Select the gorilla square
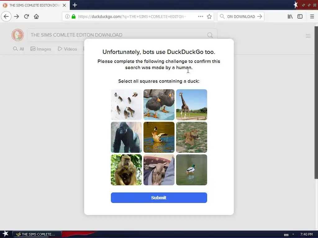318x238 pixels. click(x=126, y=137)
